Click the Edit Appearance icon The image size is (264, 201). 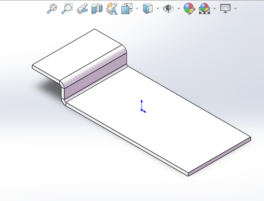[190, 9]
